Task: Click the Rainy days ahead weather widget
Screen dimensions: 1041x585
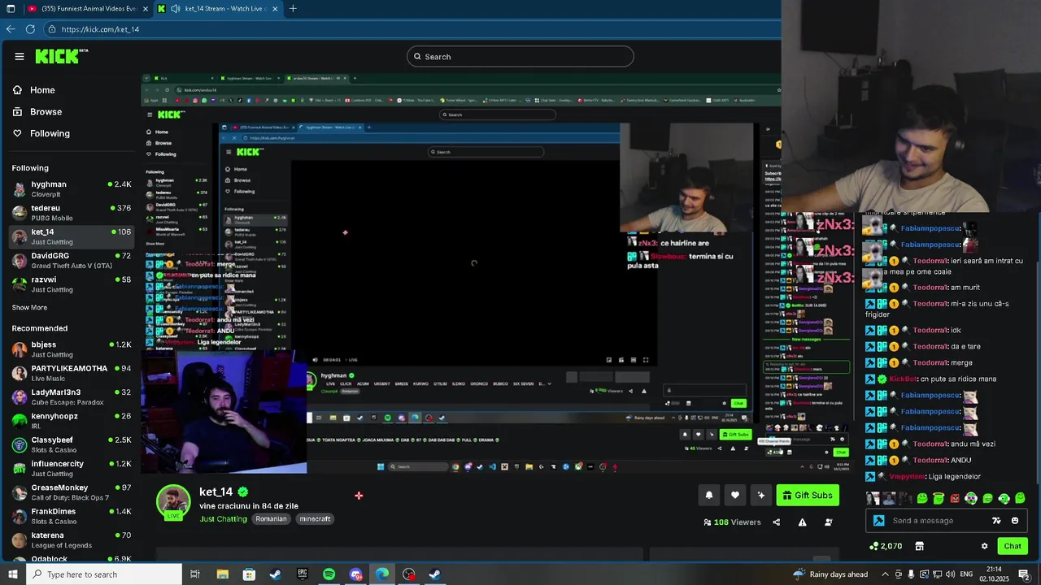Action: point(830,574)
